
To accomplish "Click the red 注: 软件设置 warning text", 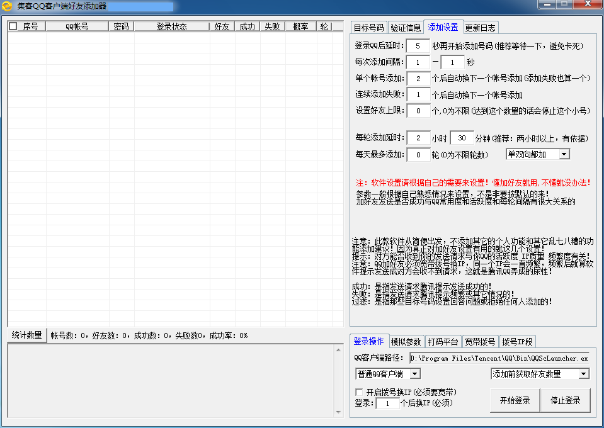I will [473, 183].
